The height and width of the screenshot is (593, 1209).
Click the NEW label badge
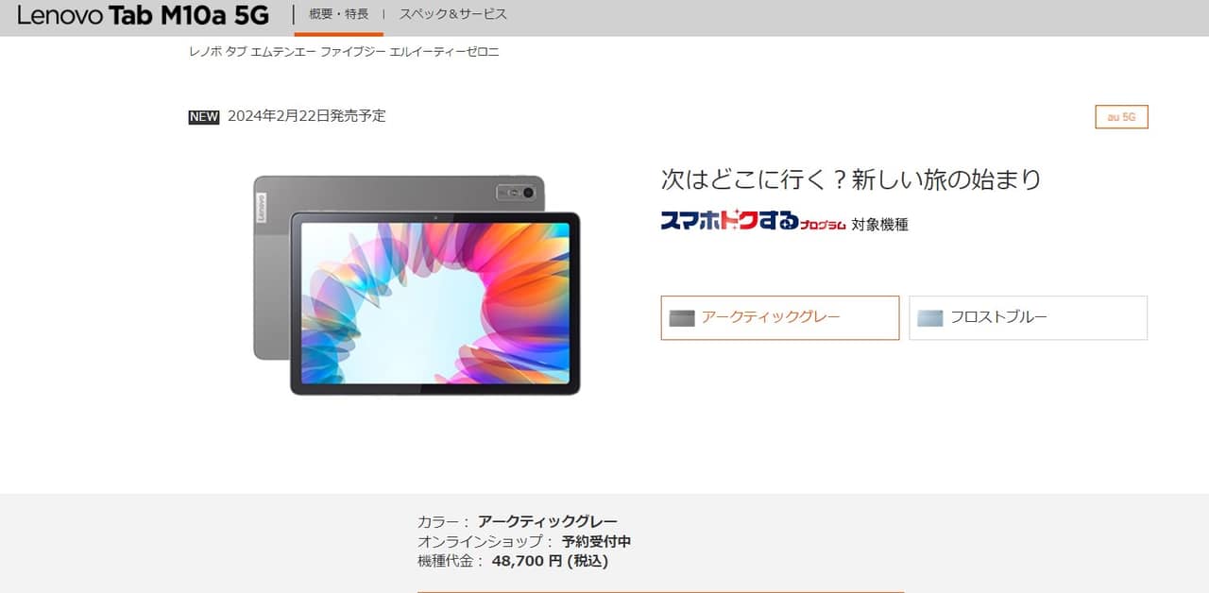pos(204,117)
